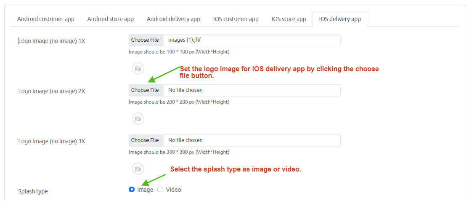Image resolution: width=469 pixels, height=201 pixels.
Task: Switch to the Android store app tab
Action: tap(111, 19)
